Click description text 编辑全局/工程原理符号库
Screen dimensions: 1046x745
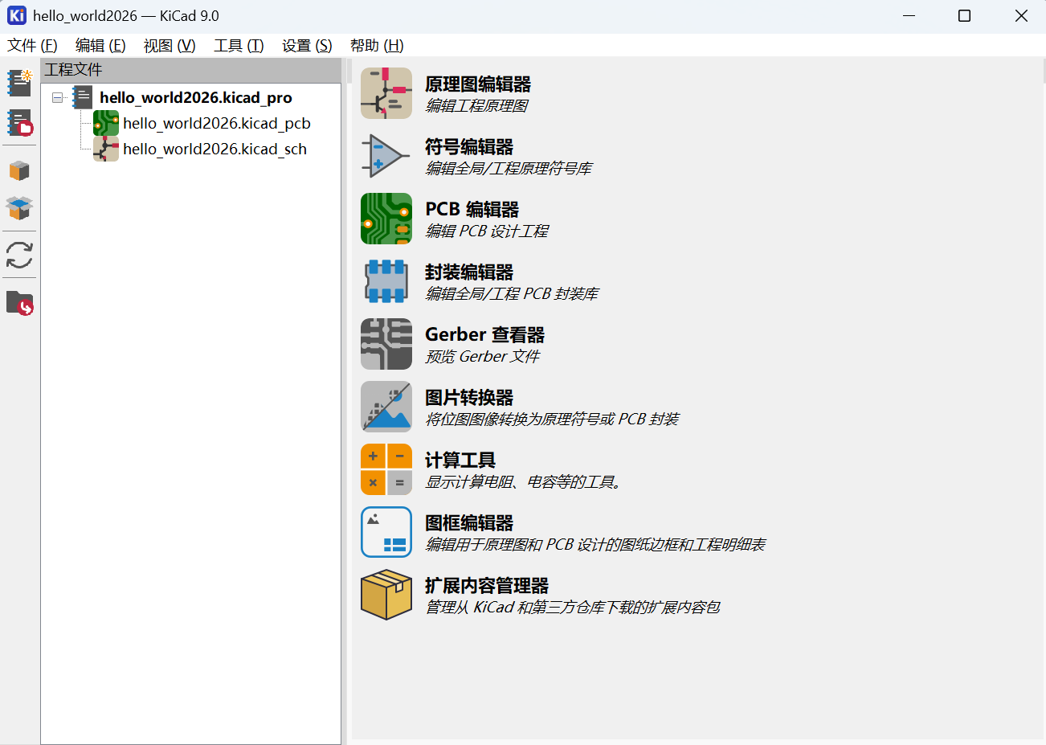point(509,169)
